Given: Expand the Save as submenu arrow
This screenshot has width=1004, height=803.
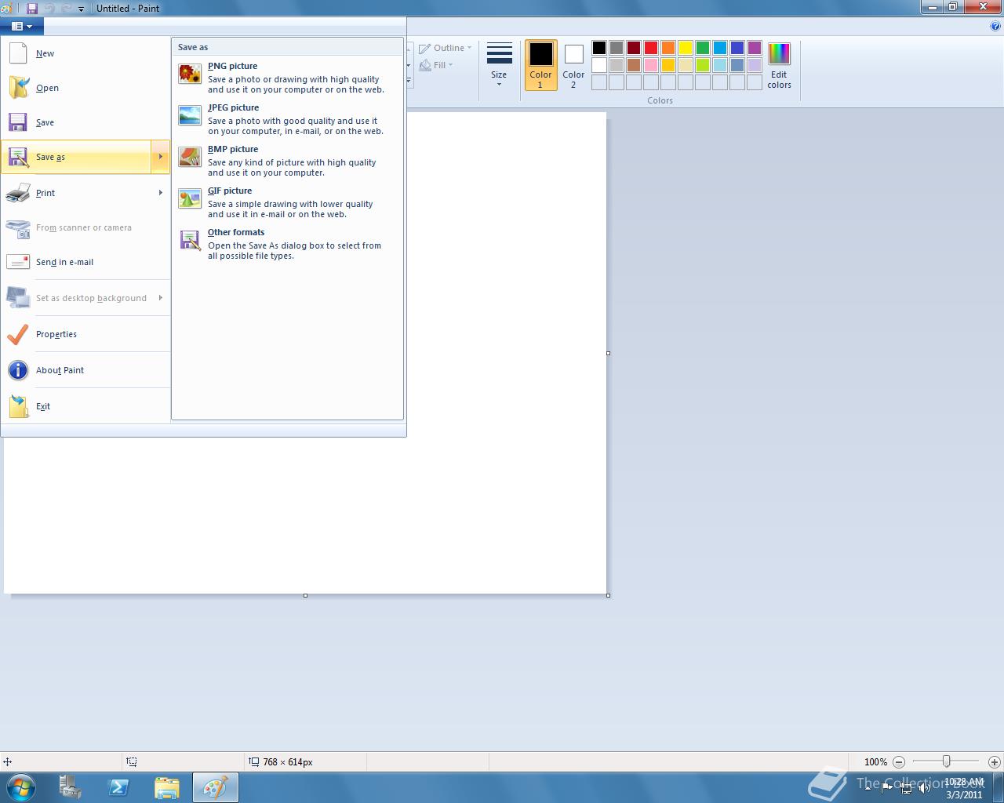Looking at the screenshot, I should click(160, 157).
